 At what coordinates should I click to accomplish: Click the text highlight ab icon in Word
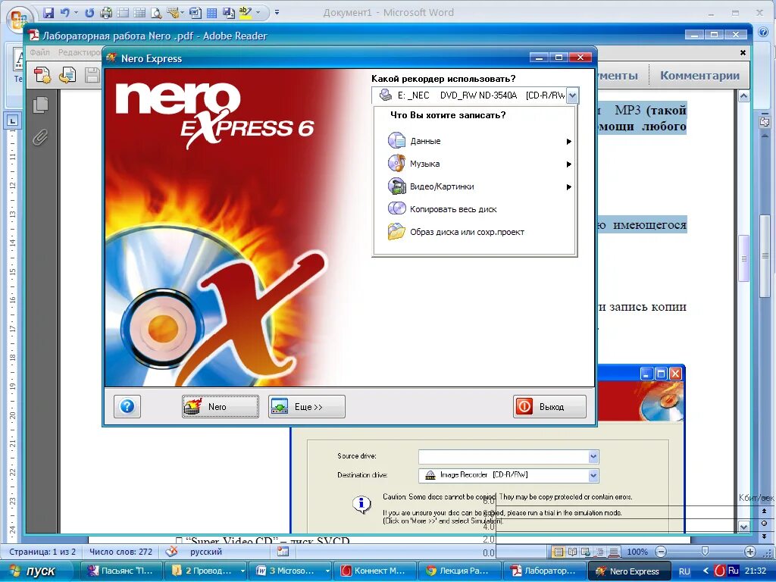[245, 12]
